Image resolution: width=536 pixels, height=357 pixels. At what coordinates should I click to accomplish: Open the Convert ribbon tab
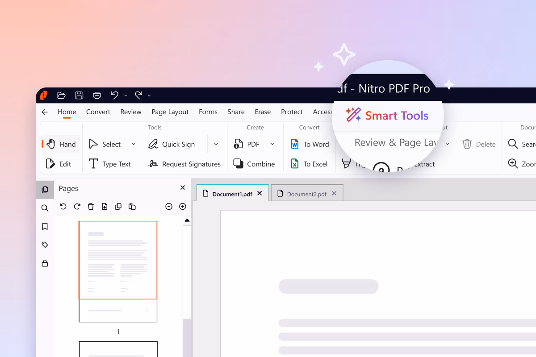pos(98,112)
